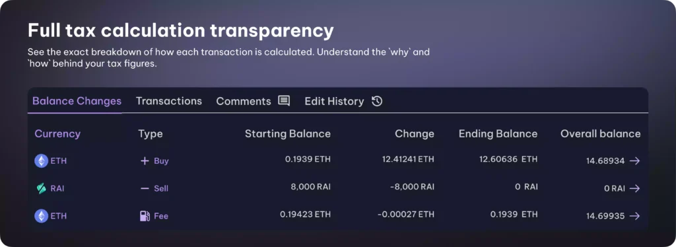Click the Overall balance column header

pos(601,133)
